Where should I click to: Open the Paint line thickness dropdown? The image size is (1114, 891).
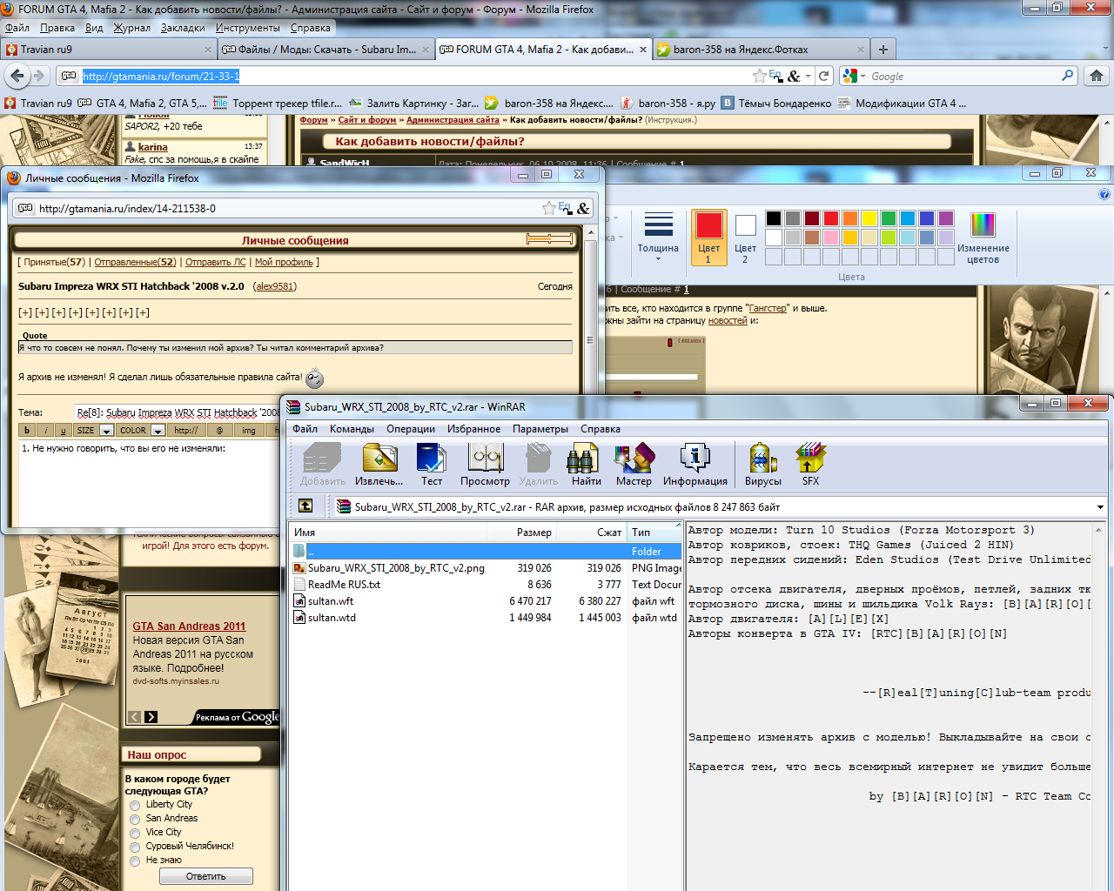pyautogui.click(x=658, y=238)
